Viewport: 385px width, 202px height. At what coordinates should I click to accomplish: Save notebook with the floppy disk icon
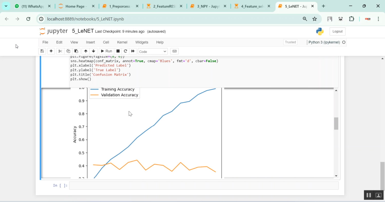point(42,51)
